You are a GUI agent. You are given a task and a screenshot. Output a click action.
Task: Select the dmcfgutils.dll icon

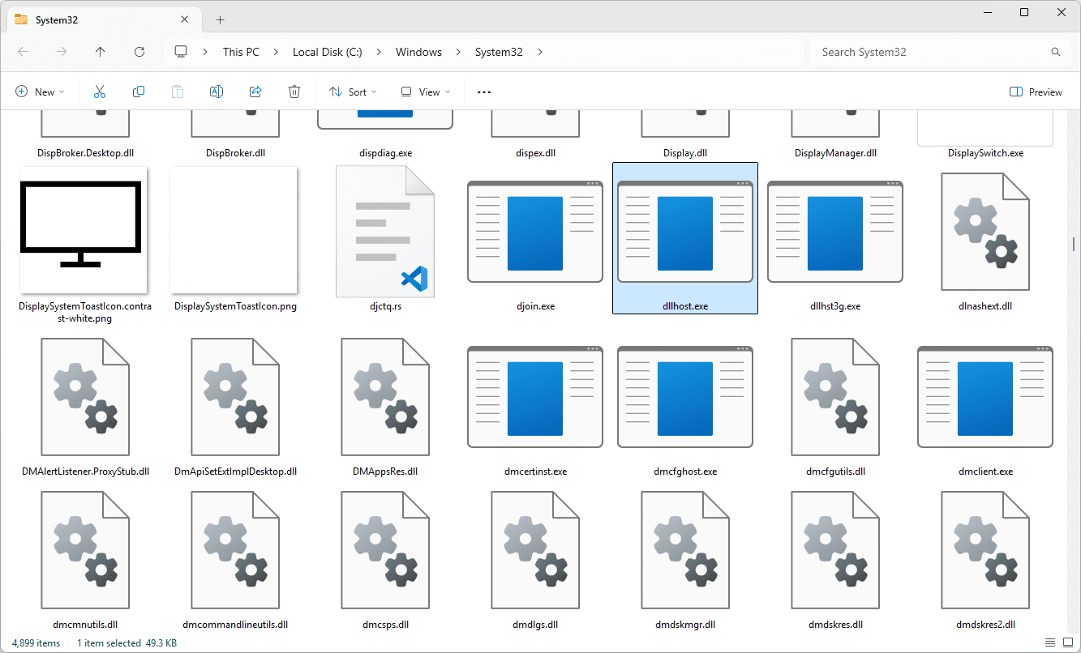click(x=835, y=396)
